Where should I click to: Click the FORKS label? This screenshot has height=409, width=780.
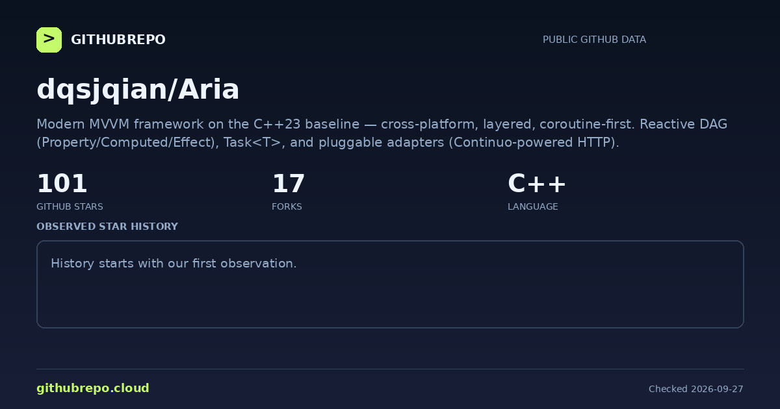click(x=287, y=206)
